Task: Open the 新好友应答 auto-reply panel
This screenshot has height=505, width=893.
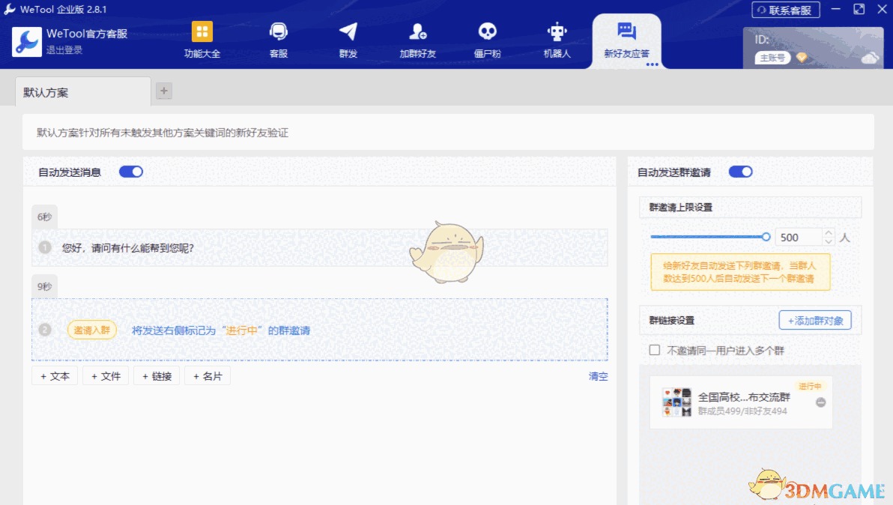Action: coord(626,40)
